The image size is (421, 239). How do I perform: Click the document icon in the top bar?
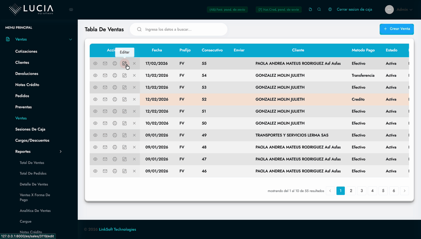310,9
